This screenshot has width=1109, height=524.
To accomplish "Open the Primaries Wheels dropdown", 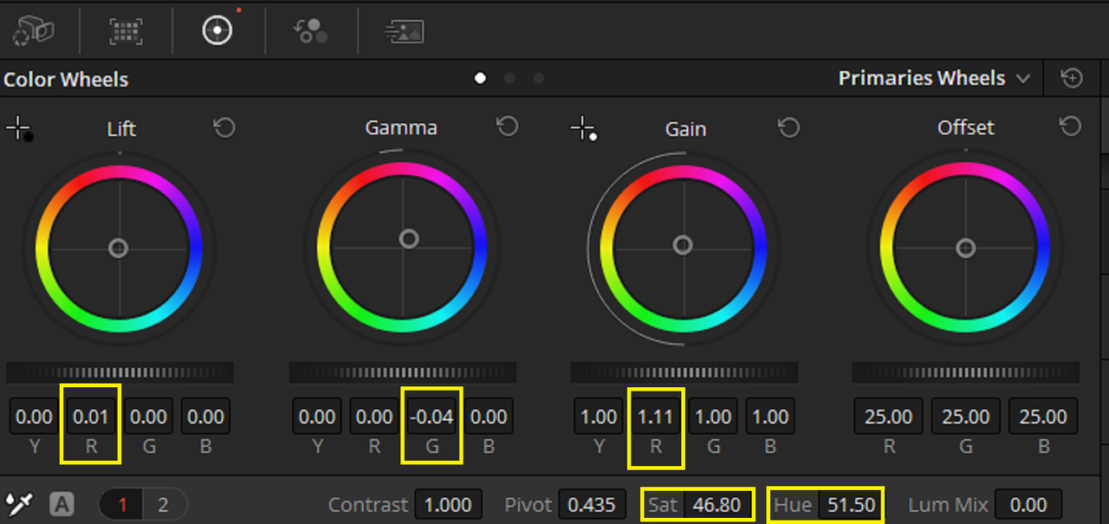I will point(934,78).
